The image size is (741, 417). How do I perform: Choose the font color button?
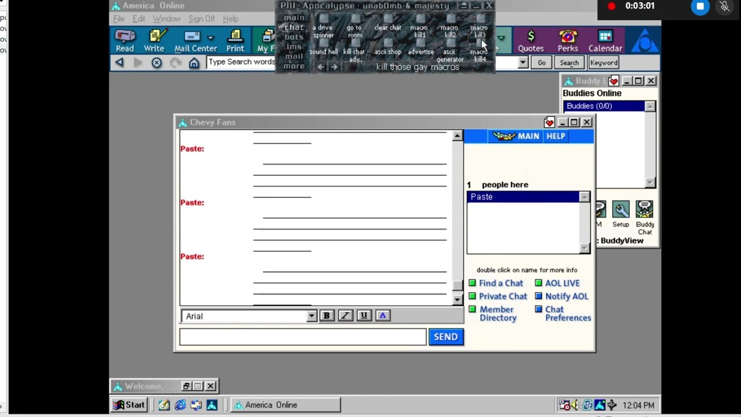(382, 316)
